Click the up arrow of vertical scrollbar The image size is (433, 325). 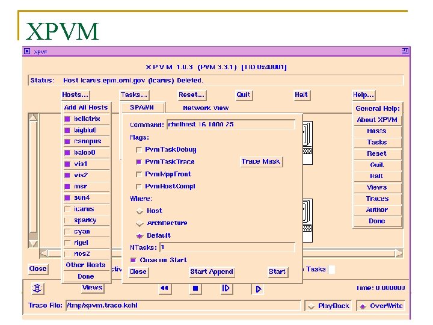coord(33,118)
